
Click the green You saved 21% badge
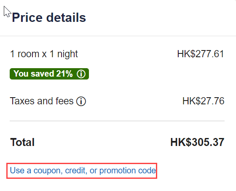click(x=49, y=74)
